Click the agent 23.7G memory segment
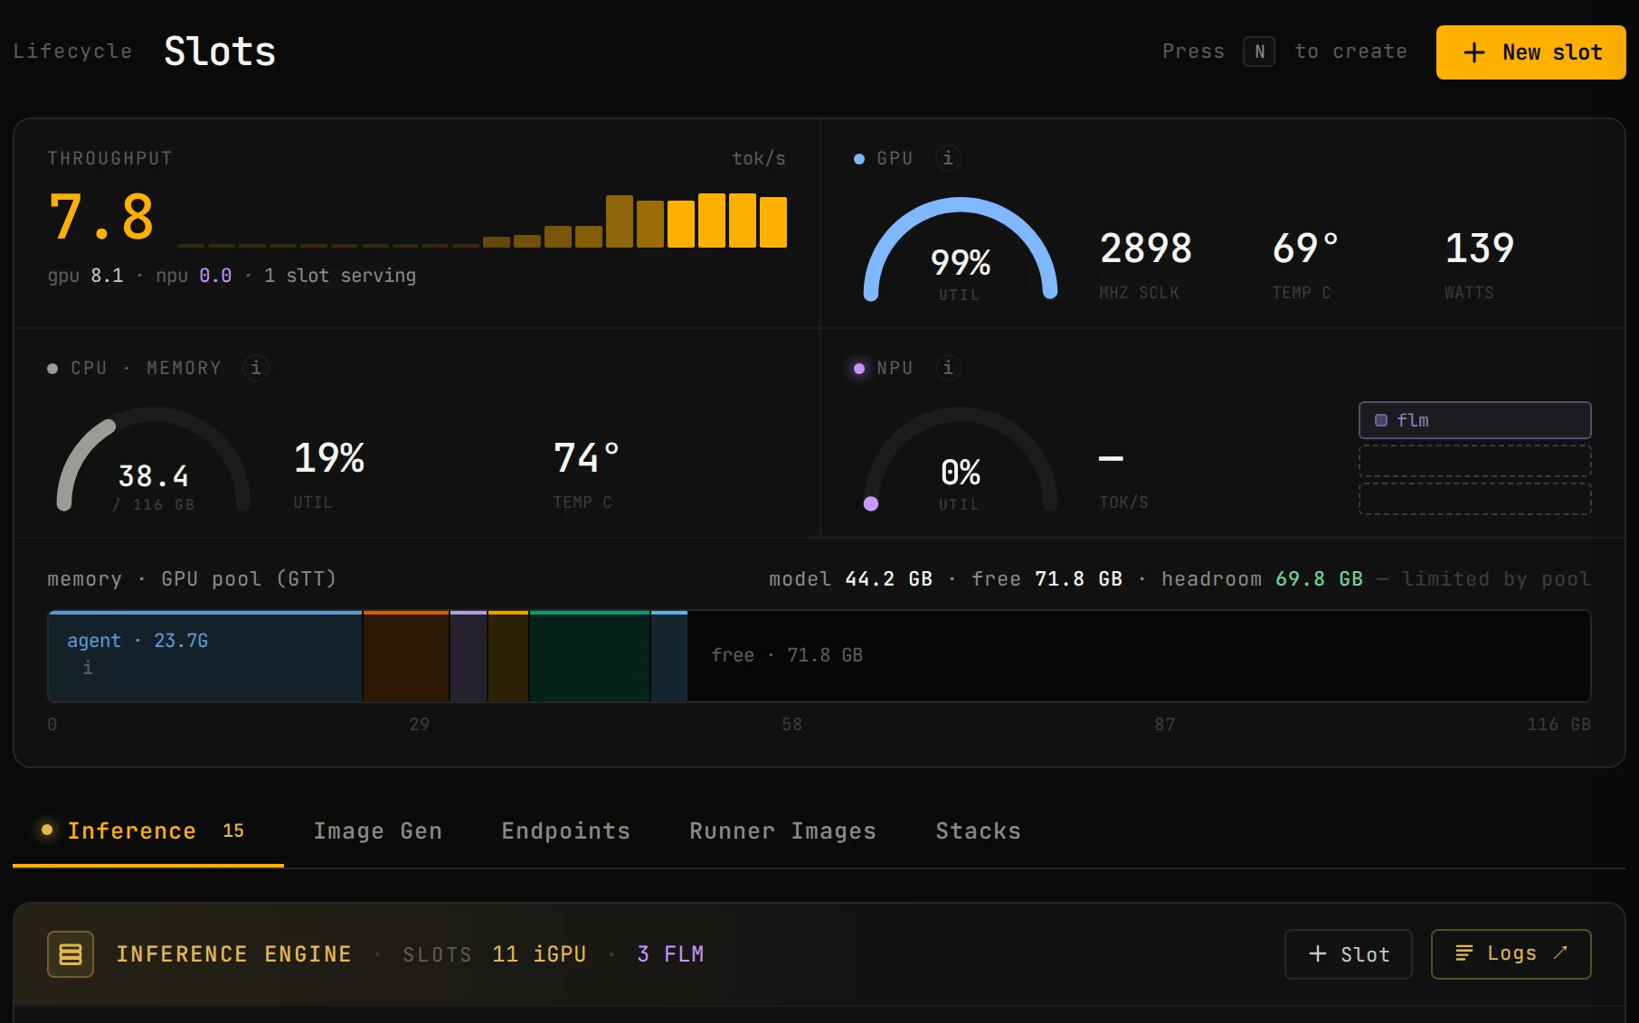1639x1023 pixels. (205, 656)
